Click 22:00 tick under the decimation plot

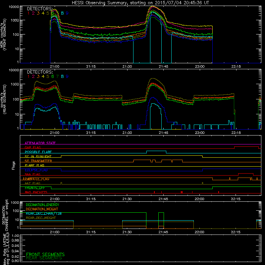(199, 232)
